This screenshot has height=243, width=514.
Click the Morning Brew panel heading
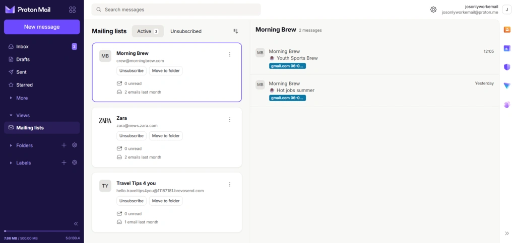pos(276,30)
